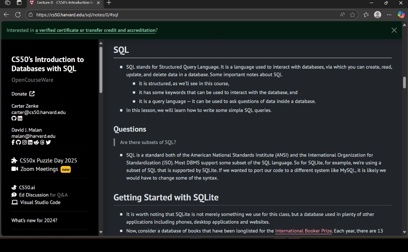Open David Malan's GitHub icon
This screenshot has width=408, height=252.
click(18, 142)
